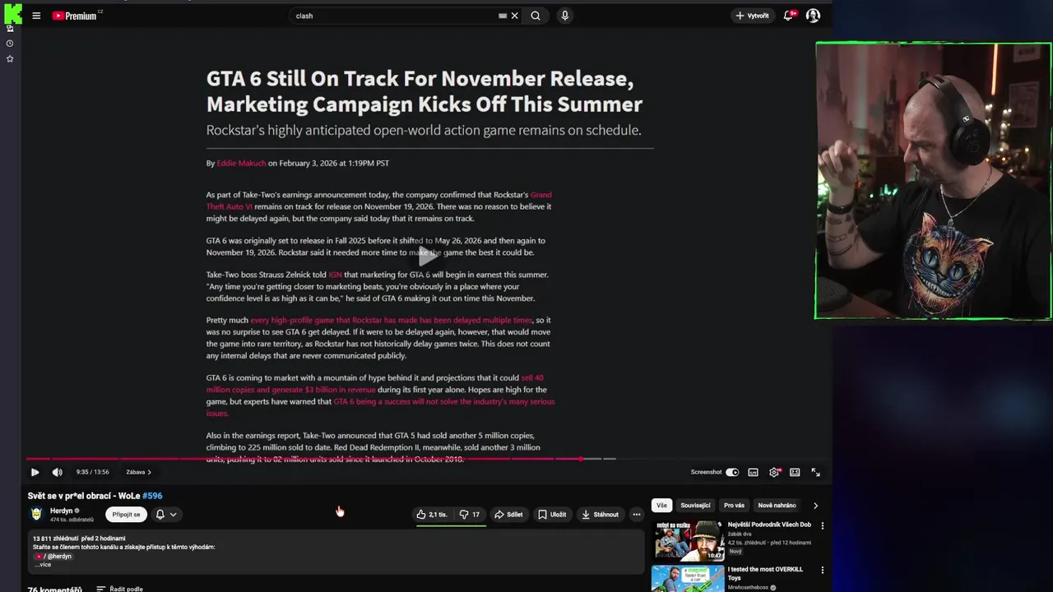Open the Herdyn channel name link
Screen dimensions: 1053x592
tap(61, 511)
